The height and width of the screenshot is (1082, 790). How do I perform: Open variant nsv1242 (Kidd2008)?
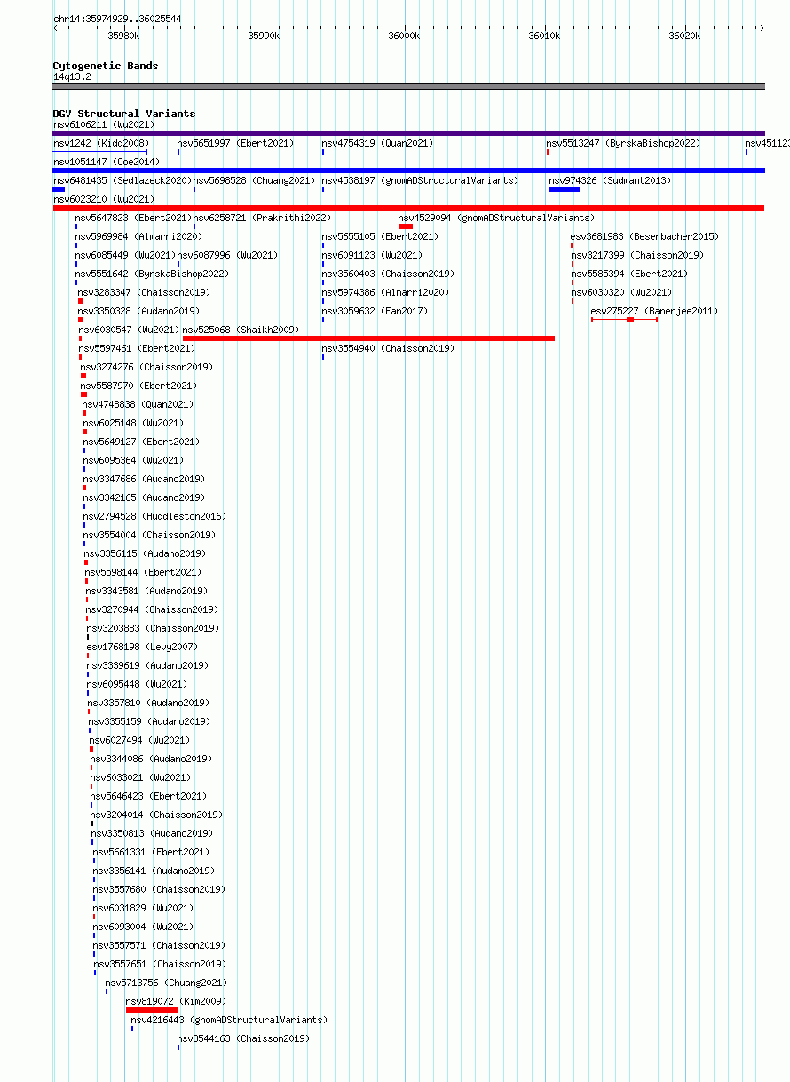101,143
